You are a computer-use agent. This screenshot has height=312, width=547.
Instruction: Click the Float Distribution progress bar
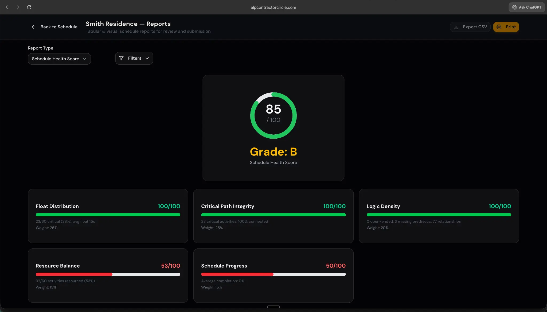pyautogui.click(x=108, y=215)
